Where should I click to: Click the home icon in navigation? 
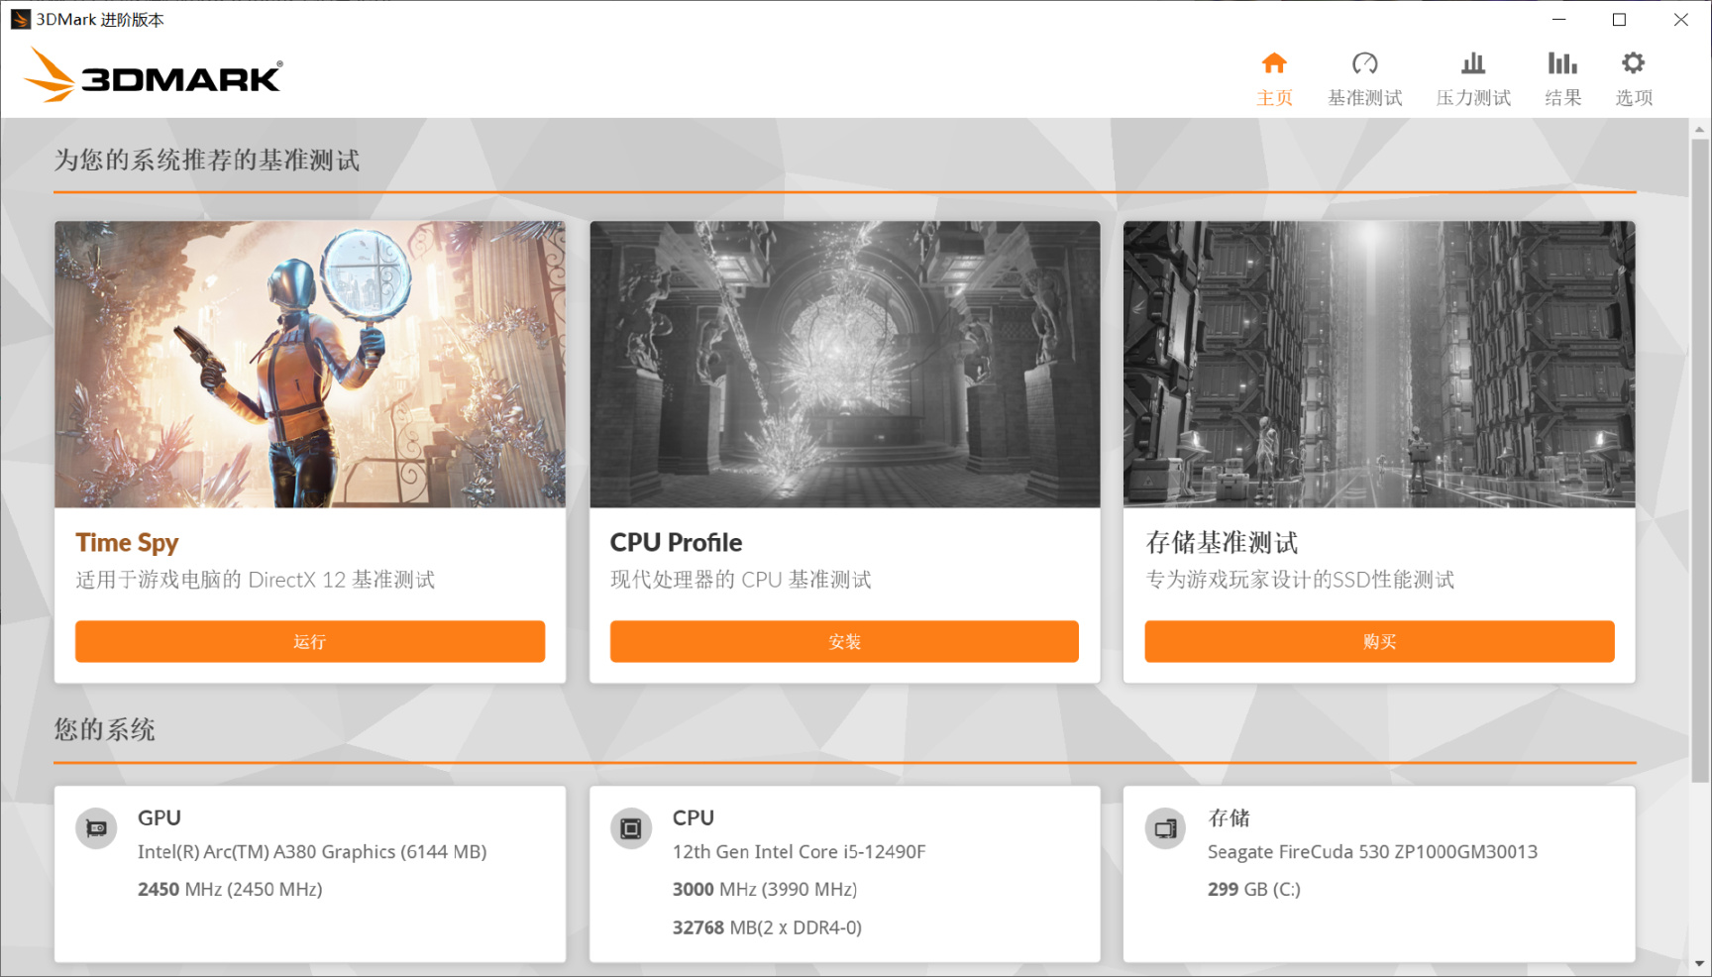pos(1274,63)
